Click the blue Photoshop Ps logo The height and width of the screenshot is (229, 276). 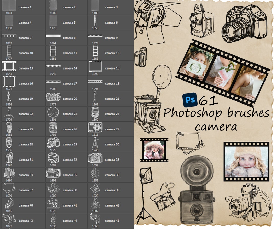(189, 100)
